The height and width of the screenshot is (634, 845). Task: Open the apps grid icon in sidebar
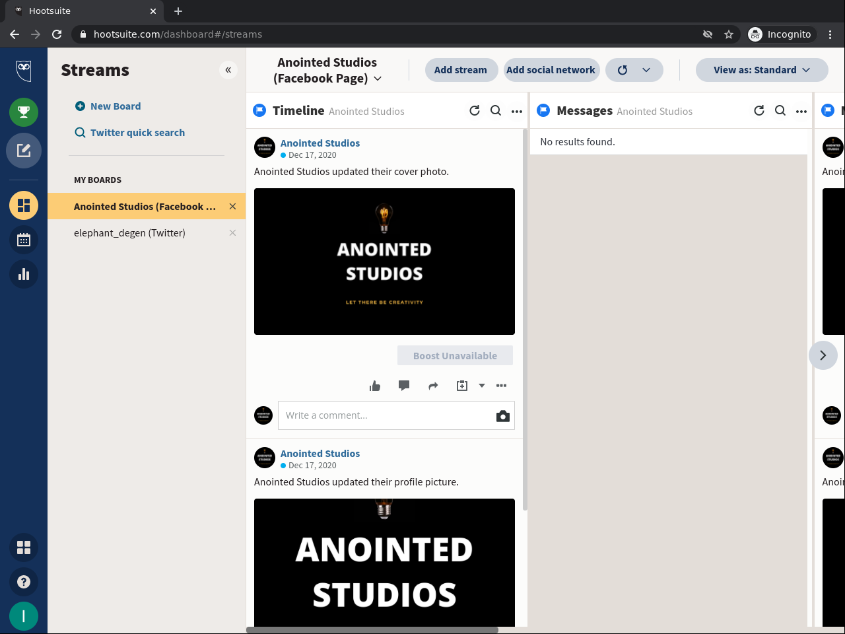(24, 547)
